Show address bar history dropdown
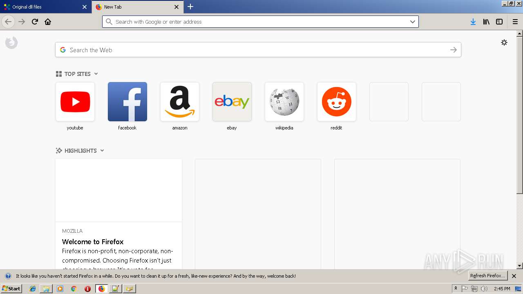Image resolution: width=523 pixels, height=294 pixels. coord(413,22)
